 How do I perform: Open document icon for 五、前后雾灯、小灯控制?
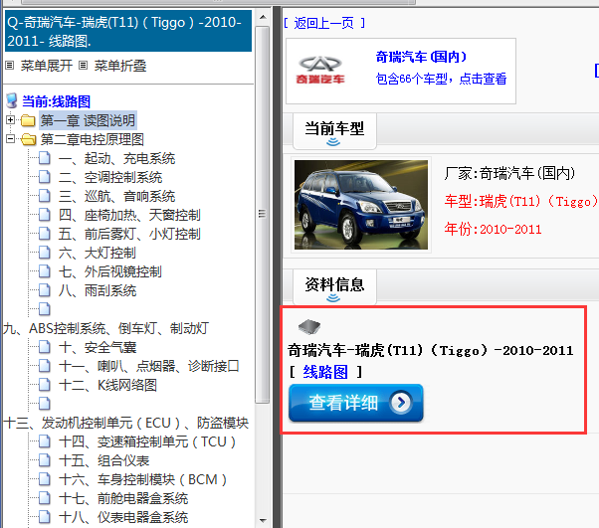tap(45, 234)
